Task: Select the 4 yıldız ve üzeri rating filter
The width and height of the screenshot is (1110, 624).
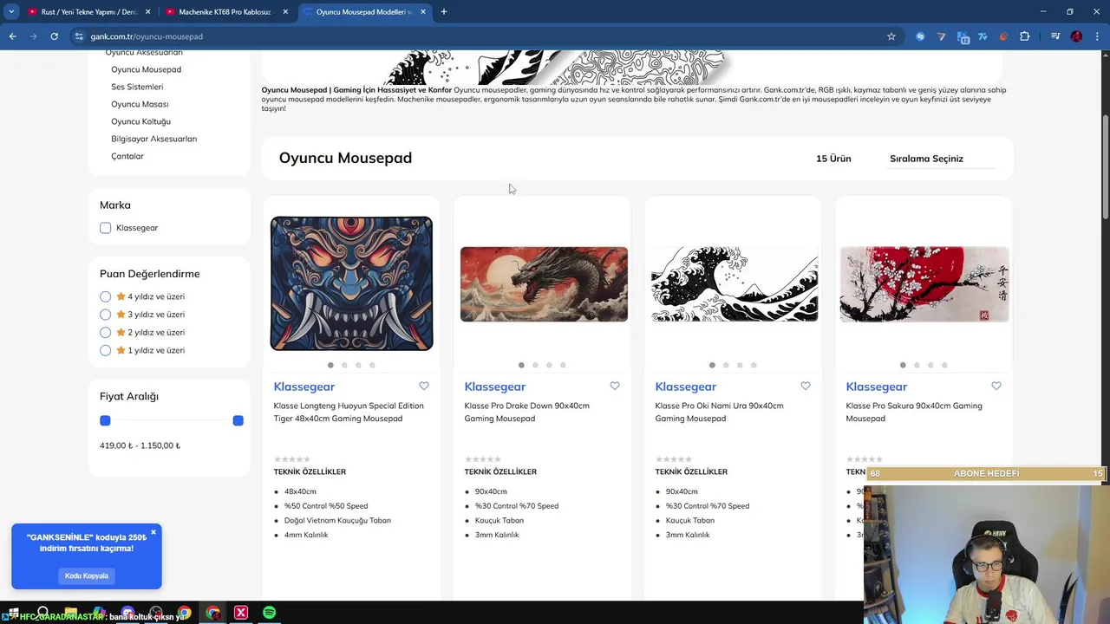Action: (x=106, y=296)
